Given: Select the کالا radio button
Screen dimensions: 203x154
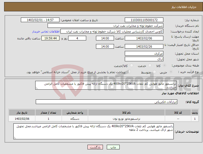Looking at the screenshot, I should pos(164,65).
